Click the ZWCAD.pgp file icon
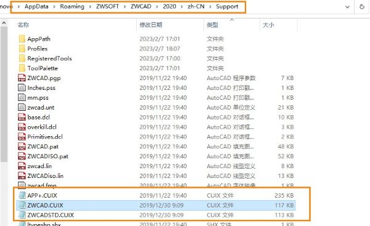The width and height of the screenshot is (370, 226). click(x=22, y=78)
